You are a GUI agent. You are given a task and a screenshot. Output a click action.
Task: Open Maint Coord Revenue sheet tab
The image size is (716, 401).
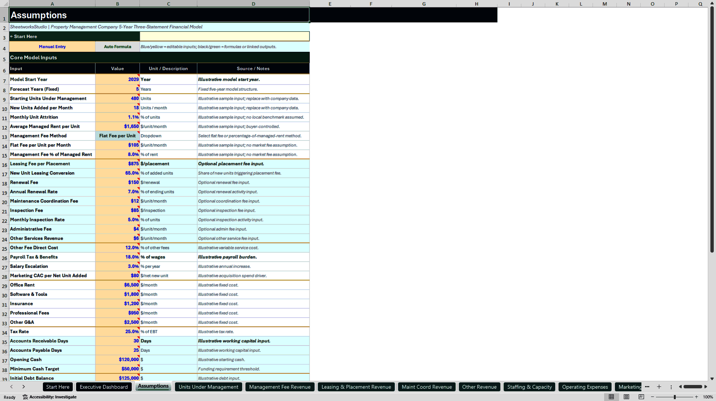click(x=427, y=387)
